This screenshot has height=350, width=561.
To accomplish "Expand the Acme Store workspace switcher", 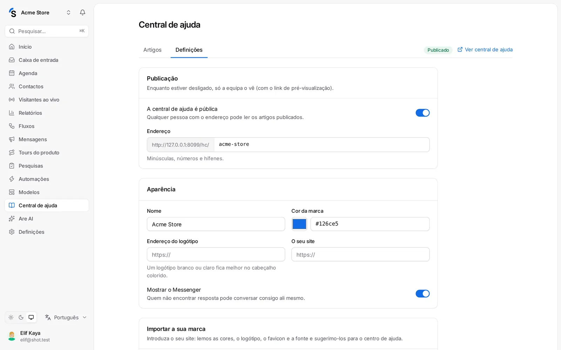I will pos(40,13).
